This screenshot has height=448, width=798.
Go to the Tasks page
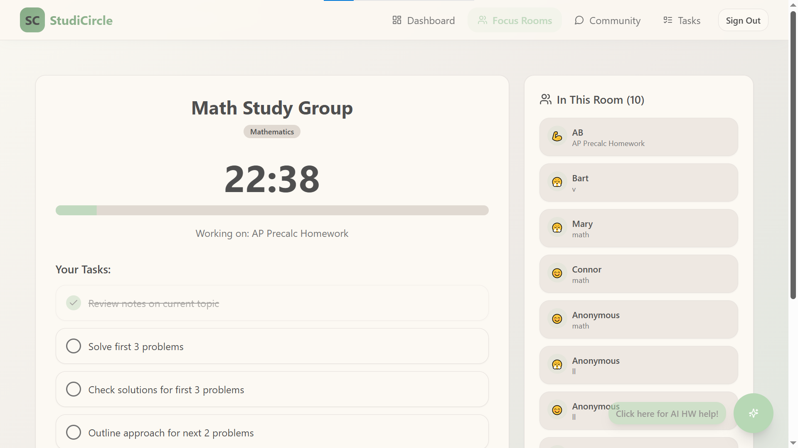click(682, 20)
